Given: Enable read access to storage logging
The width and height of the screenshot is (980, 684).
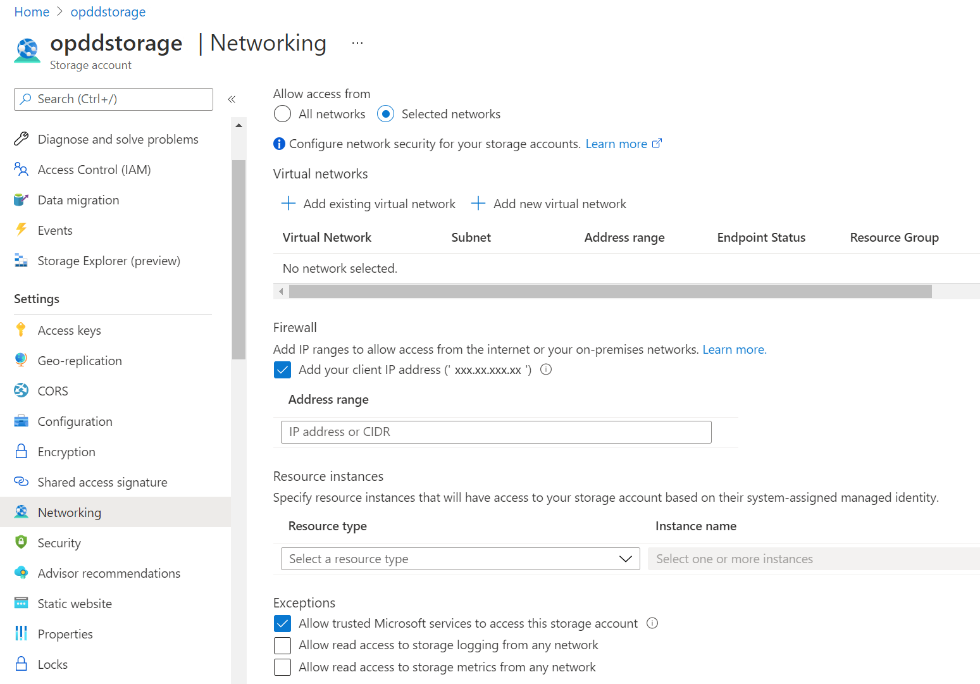Looking at the screenshot, I should coord(282,645).
